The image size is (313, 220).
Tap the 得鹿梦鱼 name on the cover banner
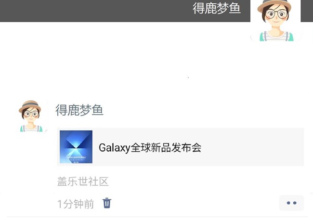pos(217,9)
